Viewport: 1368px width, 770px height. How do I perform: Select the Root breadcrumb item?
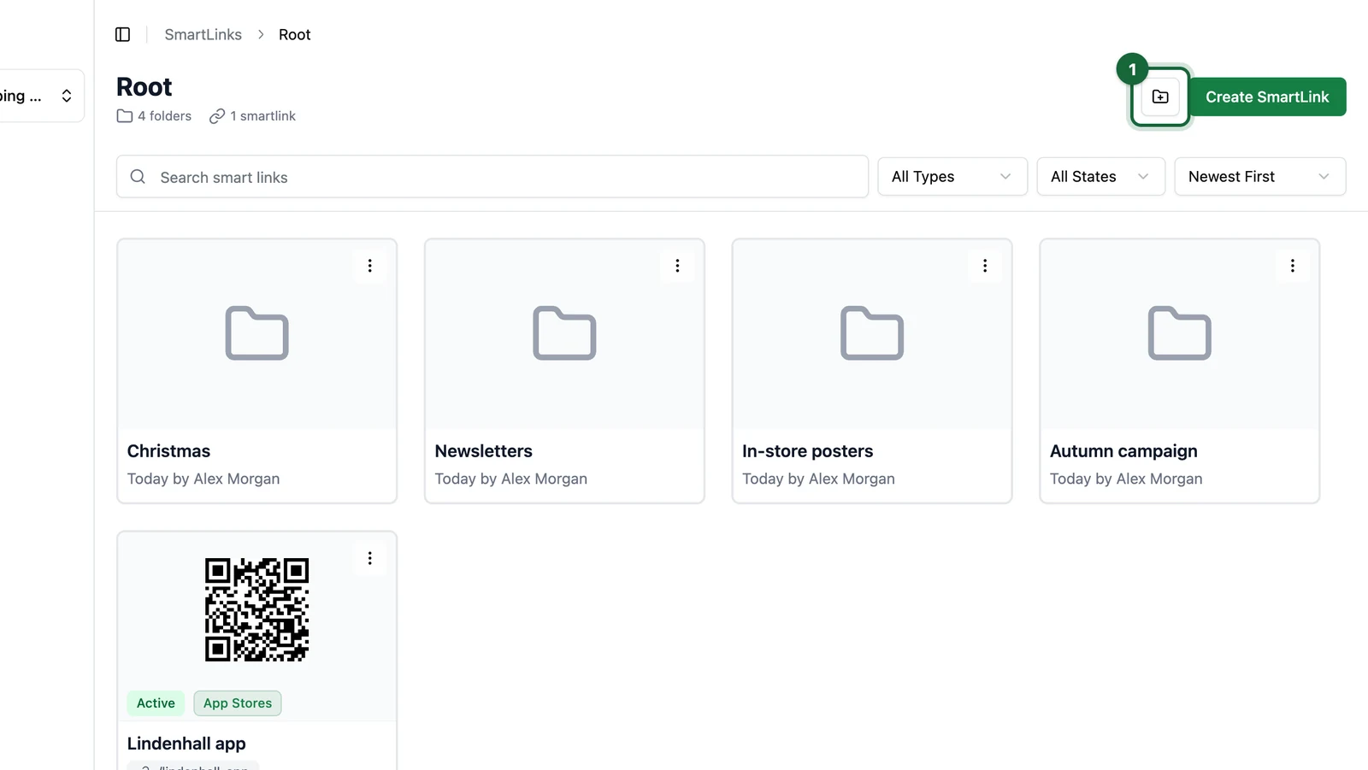click(x=294, y=34)
